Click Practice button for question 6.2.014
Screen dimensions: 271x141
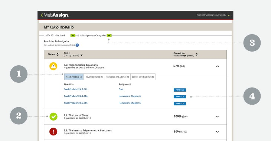[180, 96]
